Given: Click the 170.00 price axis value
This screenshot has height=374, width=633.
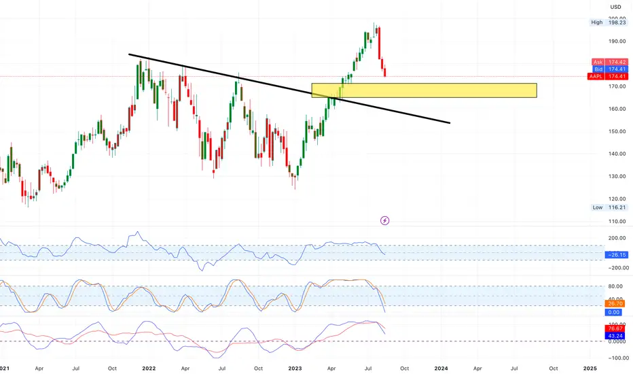Looking at the screenshot, I should (617, 86).
